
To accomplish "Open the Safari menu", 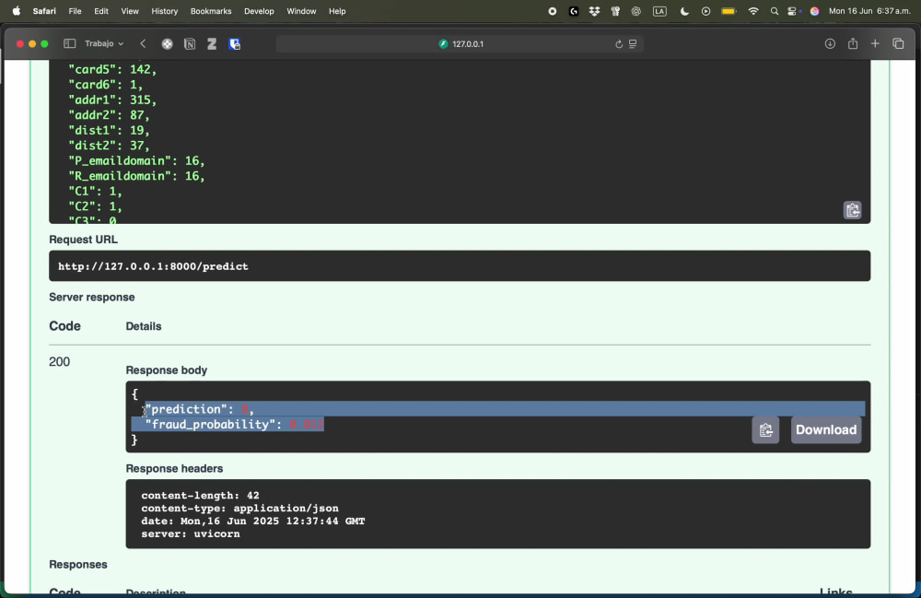I will 44,11.
